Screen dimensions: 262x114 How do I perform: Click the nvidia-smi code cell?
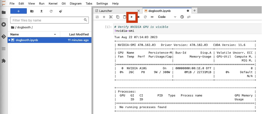187,29
